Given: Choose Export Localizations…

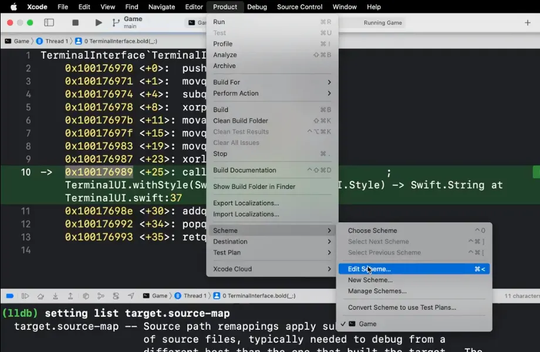Looking at the screenshot, I should click(x=272, y=204).
